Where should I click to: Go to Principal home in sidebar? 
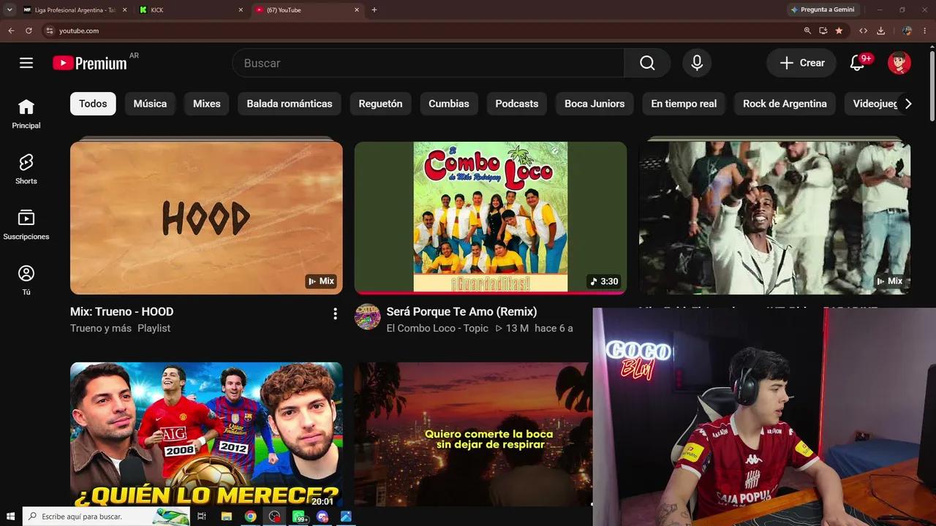pos(26,114)
